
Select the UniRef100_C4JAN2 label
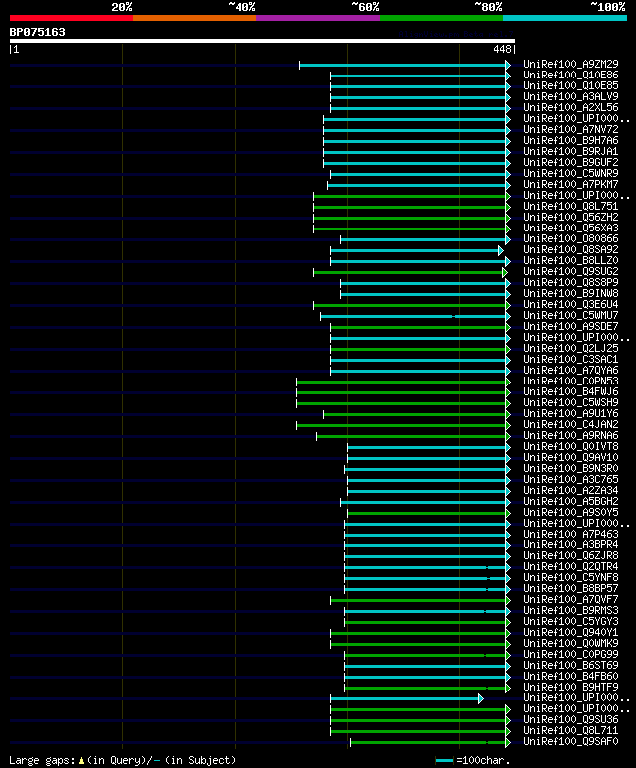[570, 424]
